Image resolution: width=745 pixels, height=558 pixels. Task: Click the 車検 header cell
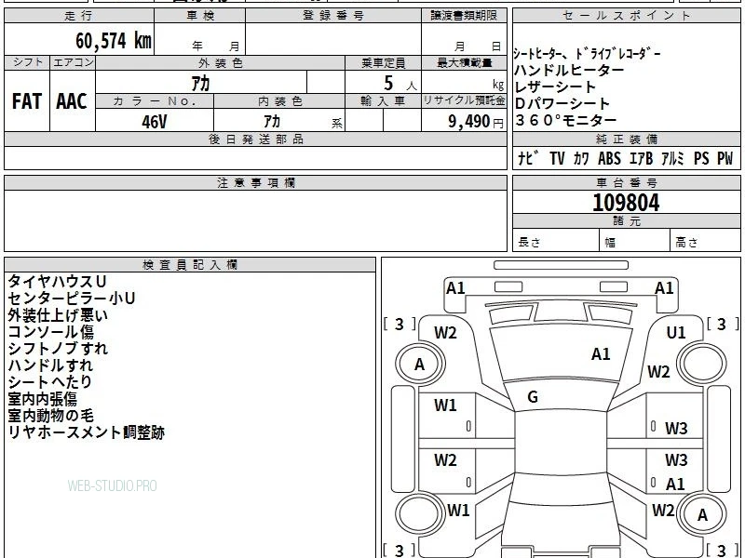pos(200,16)
